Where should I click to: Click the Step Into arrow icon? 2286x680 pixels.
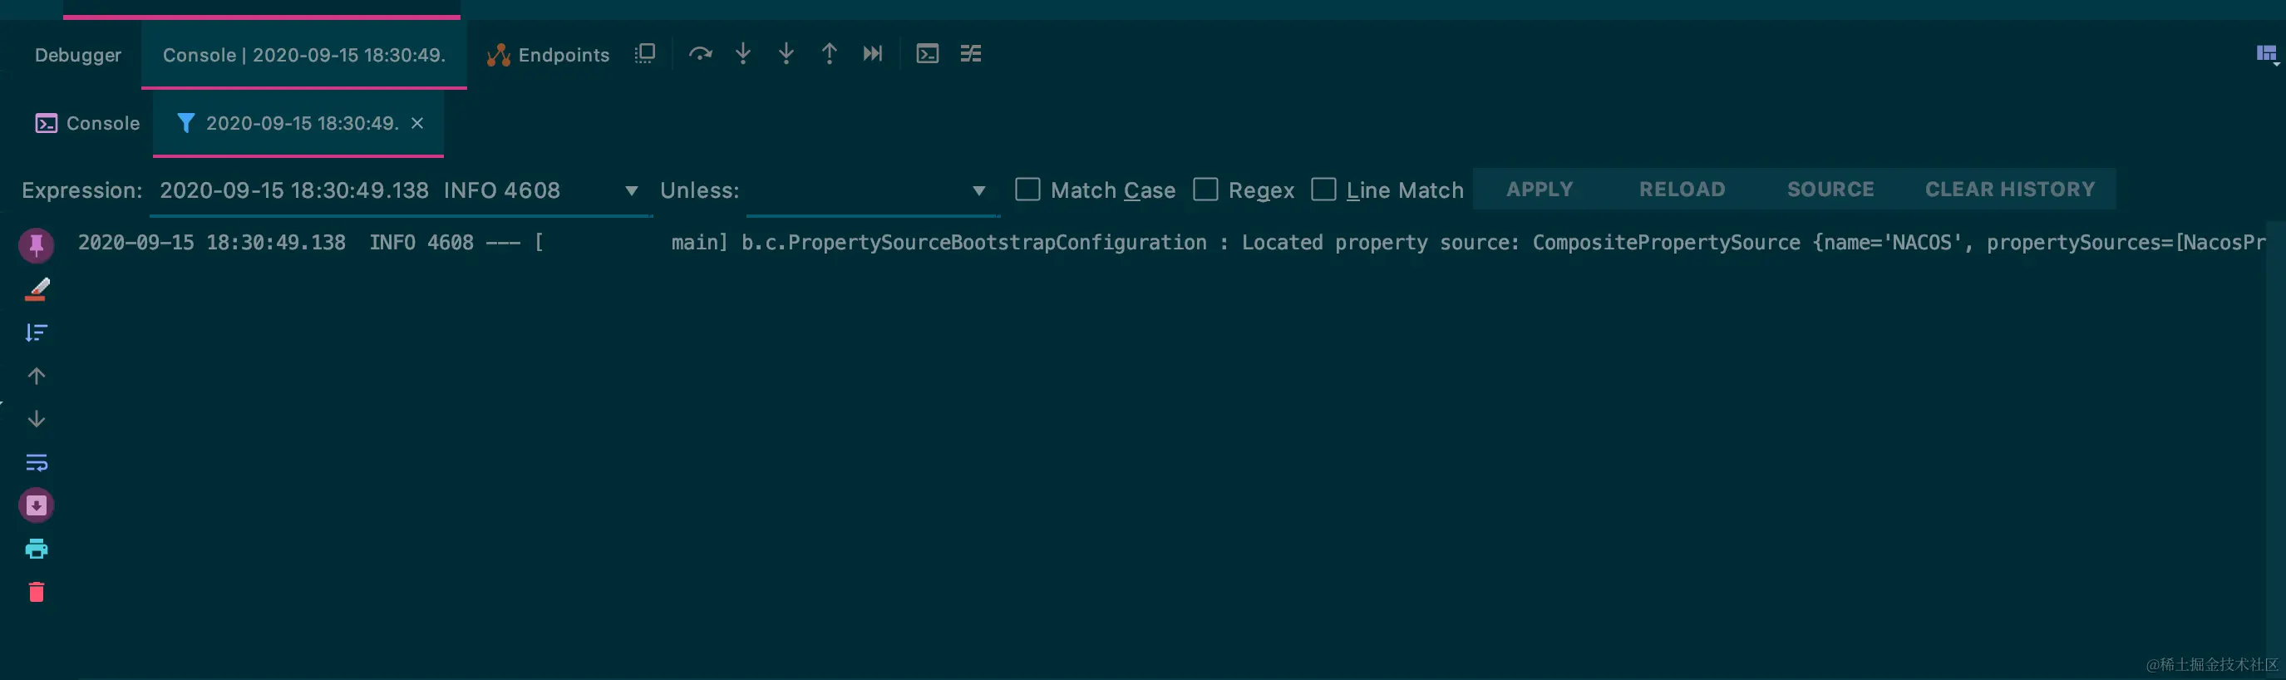743,54
